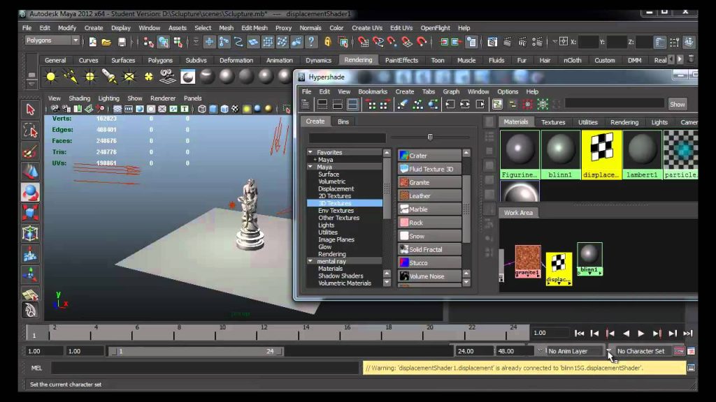Click the Script Editor icon by warning
The image size is (716, 402).
click(x=692, y=368)
